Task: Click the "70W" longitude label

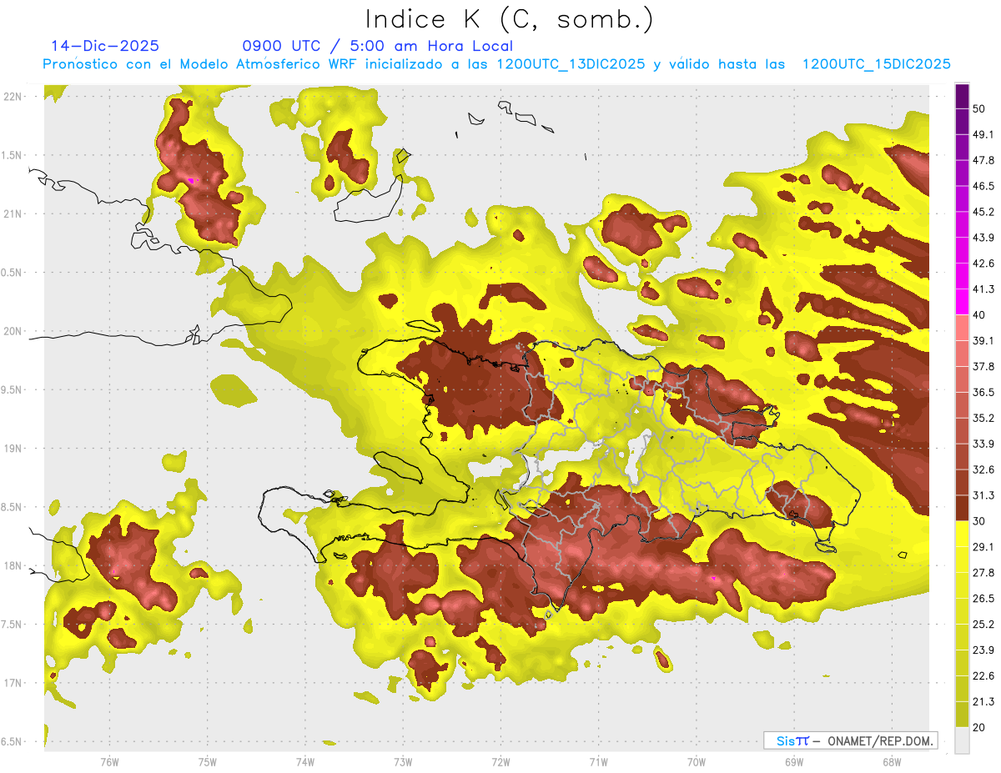Action: tap(697, 761)
